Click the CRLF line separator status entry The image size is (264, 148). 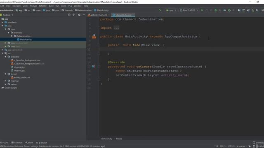click(x=223, y=146)
